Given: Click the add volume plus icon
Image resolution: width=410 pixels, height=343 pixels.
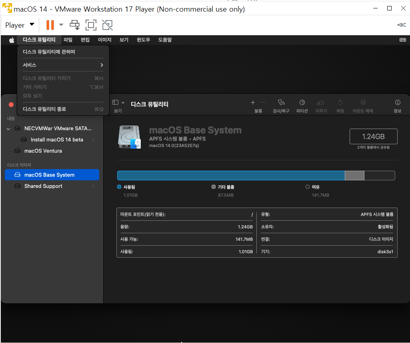Looking at the screenshot, I should 253,103.
